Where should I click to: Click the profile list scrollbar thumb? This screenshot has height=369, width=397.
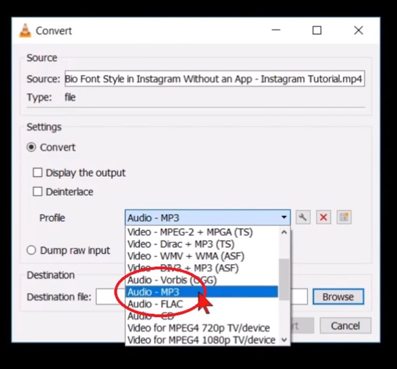(x=284, y=279)
